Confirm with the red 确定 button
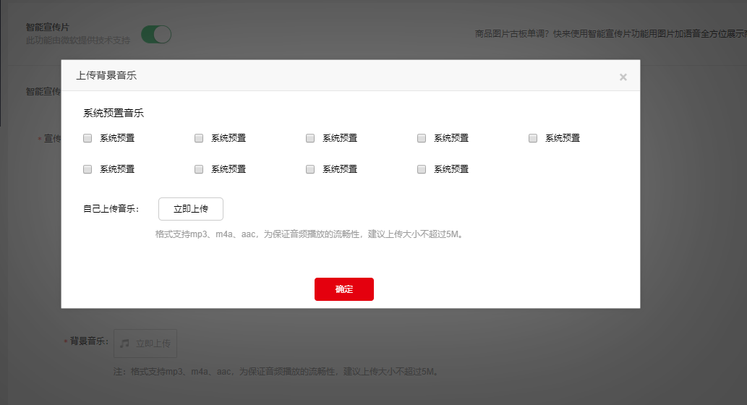The height and width of the screenshot is (405, 747). [344, 289]
